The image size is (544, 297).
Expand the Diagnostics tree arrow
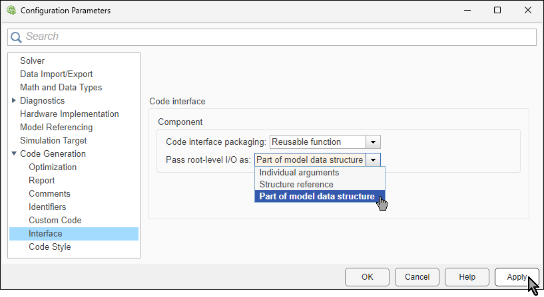[x=14, y=100]
